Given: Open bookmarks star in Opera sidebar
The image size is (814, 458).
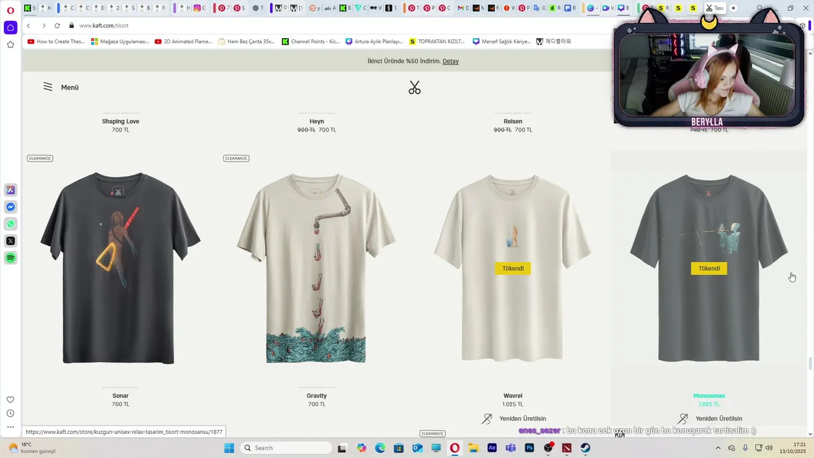Looking at the screenshot, I should [10, 45].
